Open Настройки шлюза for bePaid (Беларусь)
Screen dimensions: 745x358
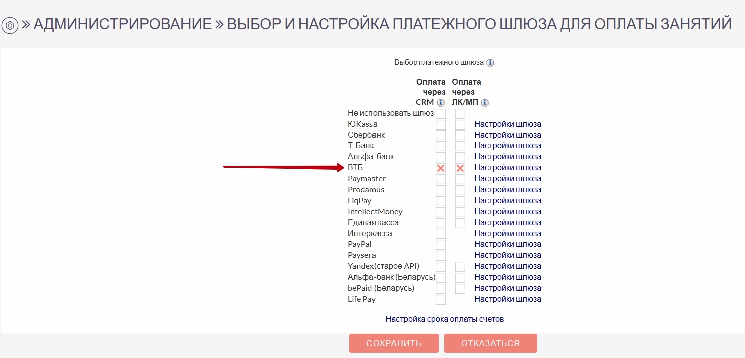point(508,288)
